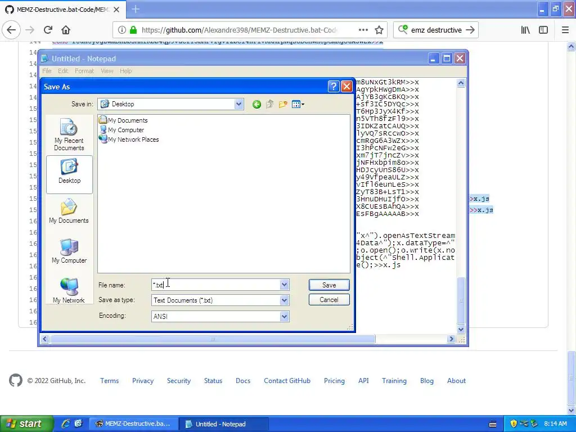Open GitHub Privacy link in footer
This screenshot has height=432, width=576.
click(143, 381)
